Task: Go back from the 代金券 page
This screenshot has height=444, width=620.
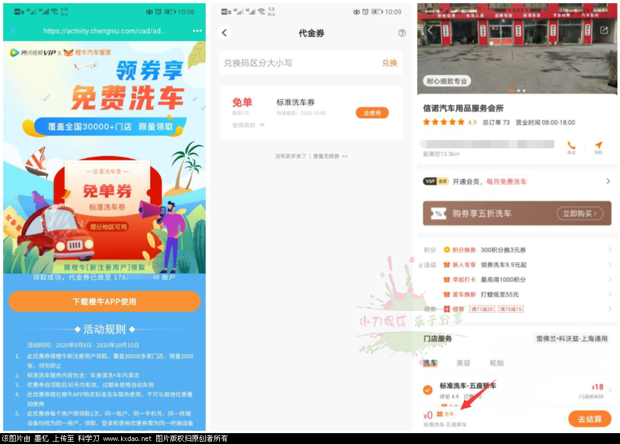Action: [x=224, y=33]
